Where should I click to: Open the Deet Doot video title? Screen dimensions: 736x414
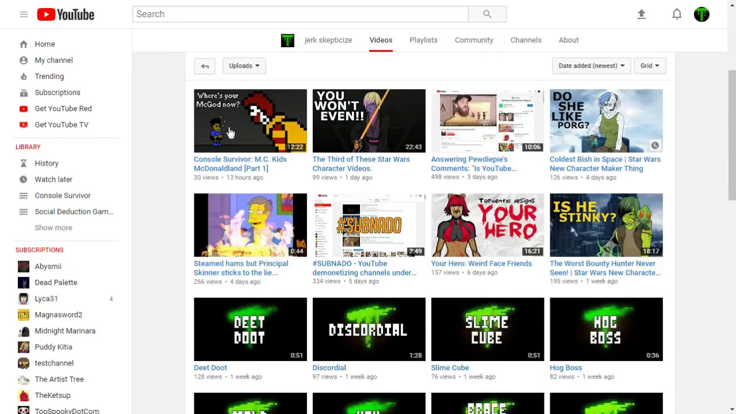(210, 367)
